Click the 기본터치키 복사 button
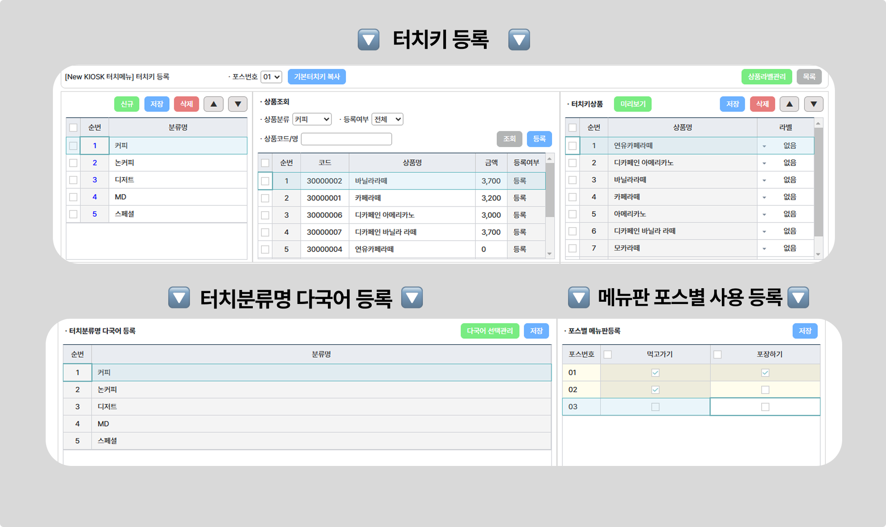This screenshot has height=527, width=886. tap(317, 77)
